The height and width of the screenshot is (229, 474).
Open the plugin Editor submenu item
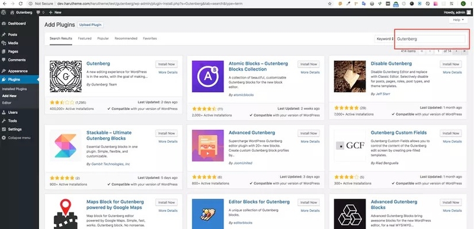click(7, 103)
